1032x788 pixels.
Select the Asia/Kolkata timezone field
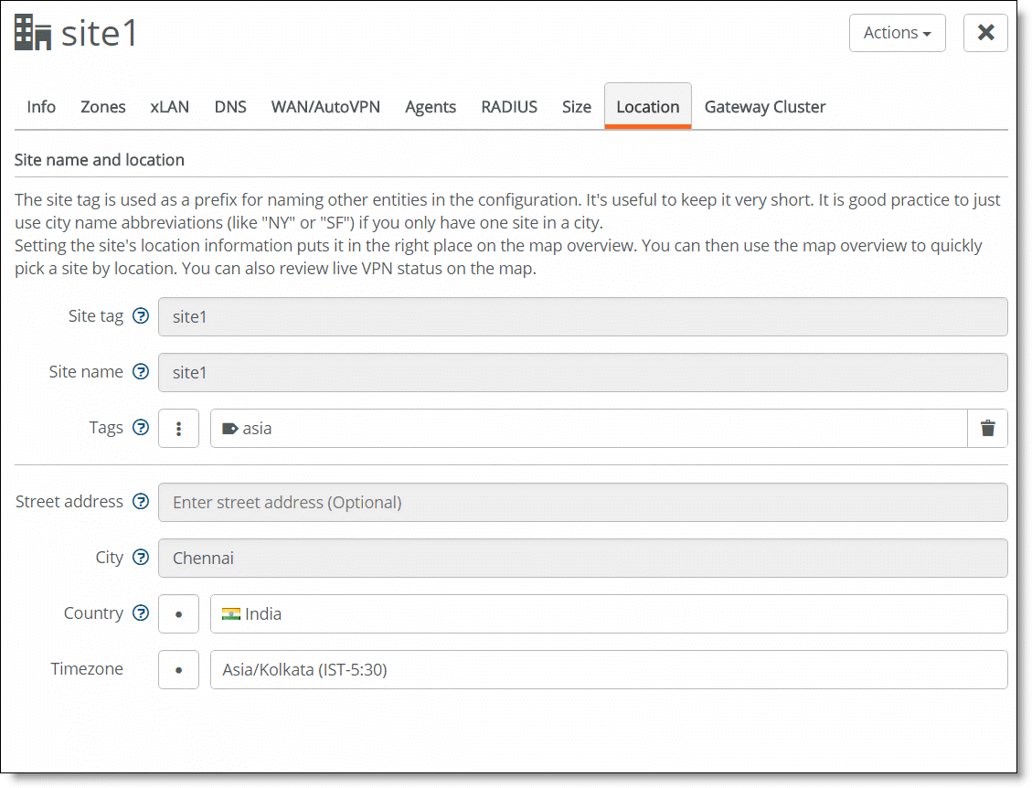[x=609, y=670]
